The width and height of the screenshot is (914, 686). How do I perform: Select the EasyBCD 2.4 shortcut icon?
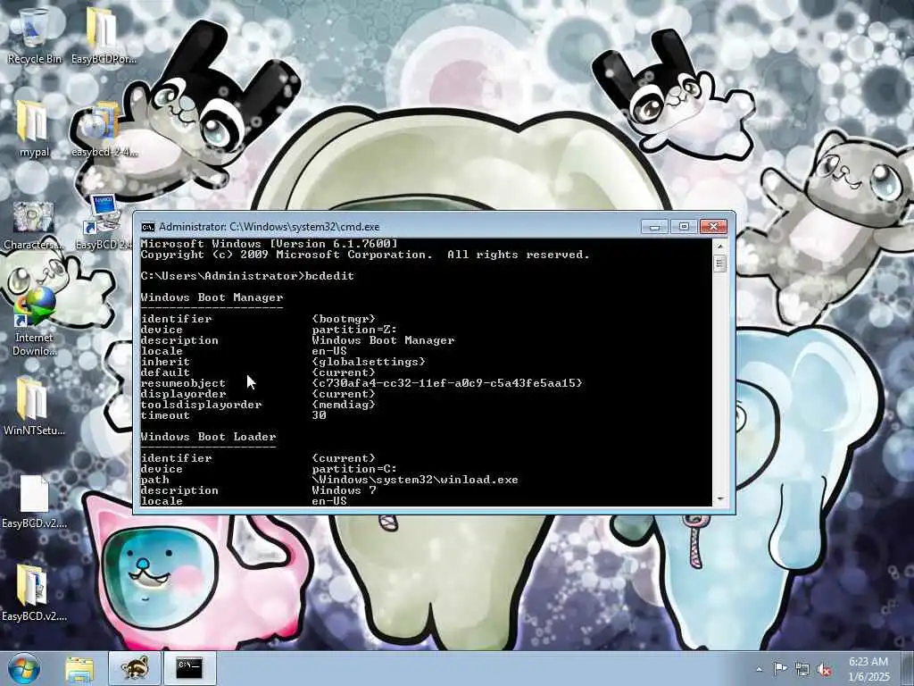[104, 222]
